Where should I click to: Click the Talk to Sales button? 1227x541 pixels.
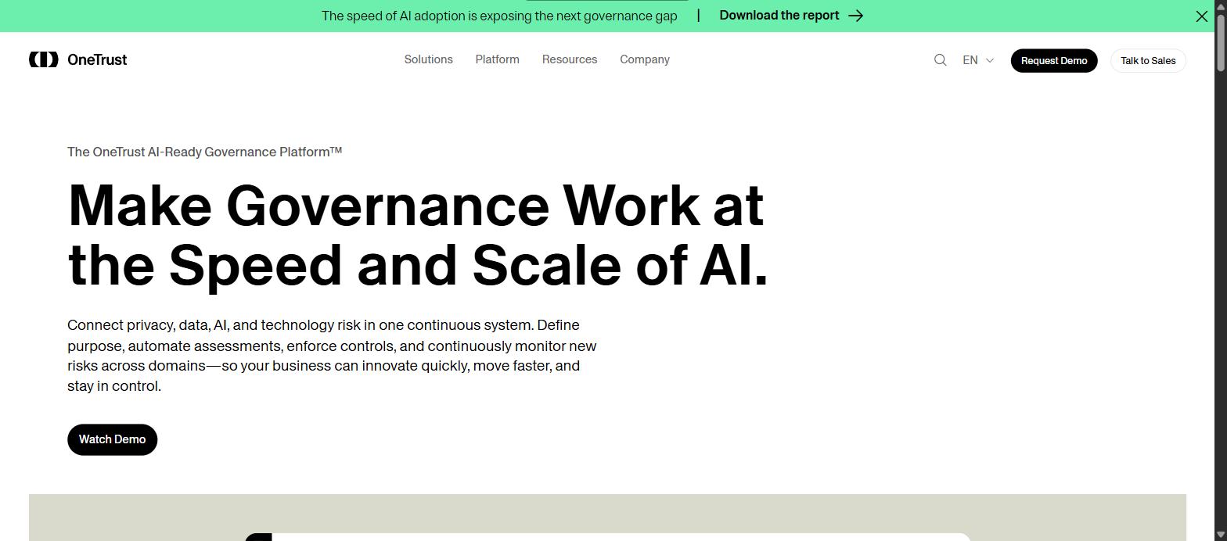coord(1148,60)
